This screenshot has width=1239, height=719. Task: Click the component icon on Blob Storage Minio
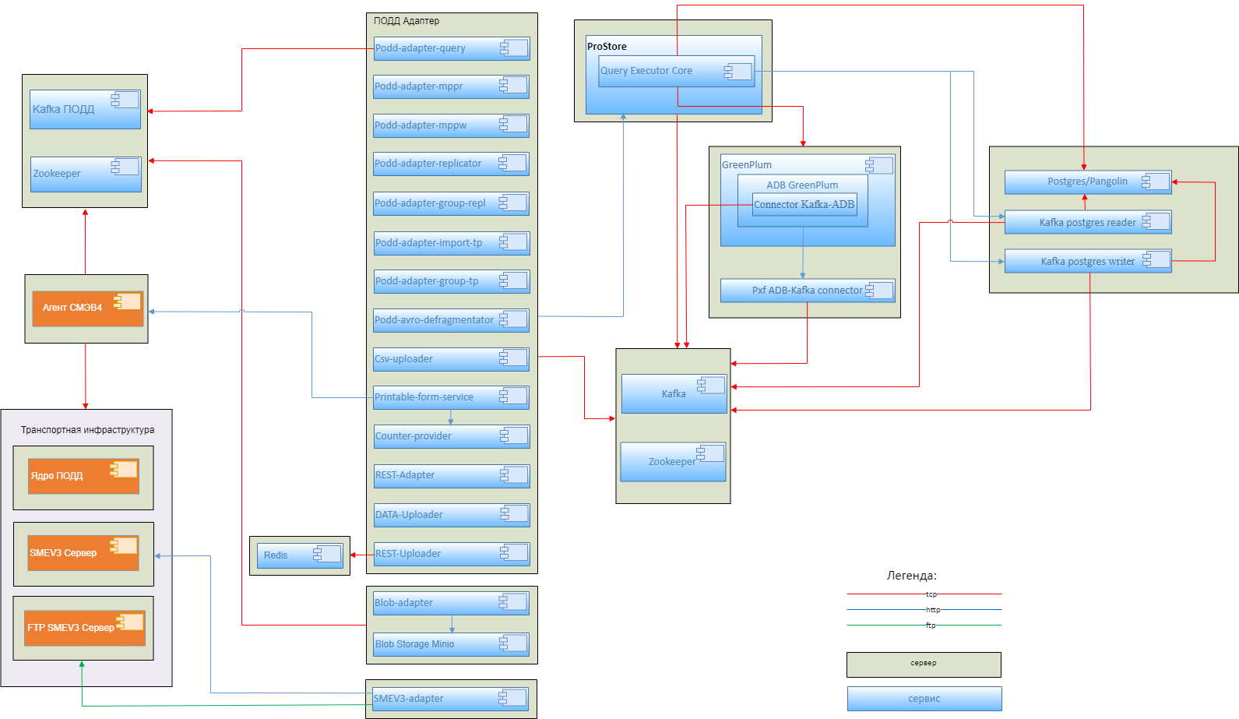tap(513, 643)
